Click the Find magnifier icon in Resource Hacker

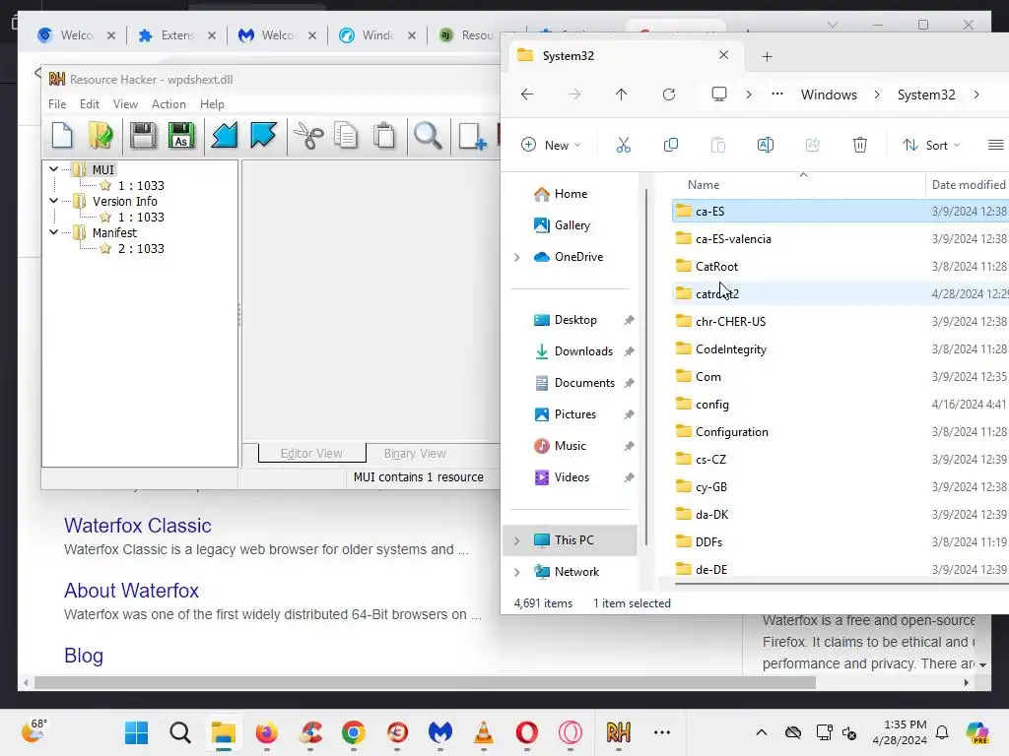428,136
